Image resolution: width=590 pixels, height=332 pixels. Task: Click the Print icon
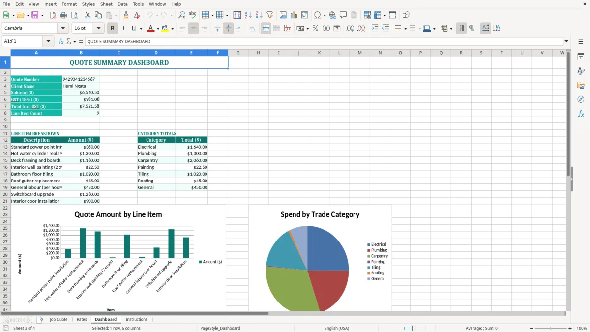point(63,15)
